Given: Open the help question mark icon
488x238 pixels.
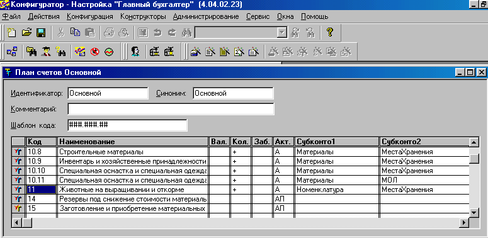Looking at the screenshot, I should [x=329, y=32].
